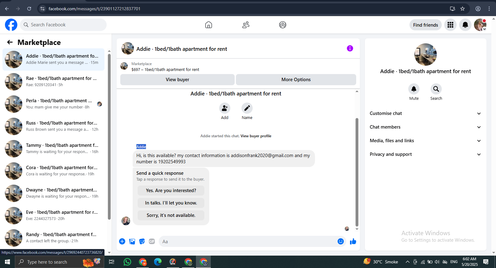Image resolution: width=496 pixels, height=268 pixels.
Task: Open the browser profile icon
Action: [478, 9]
